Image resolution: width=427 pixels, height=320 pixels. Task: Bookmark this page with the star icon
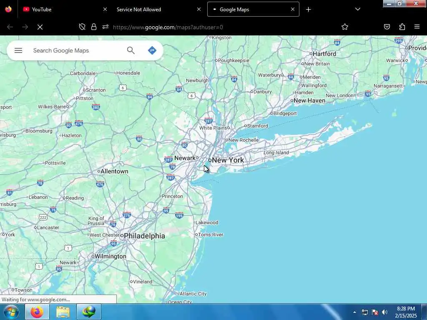click(345, 27)
